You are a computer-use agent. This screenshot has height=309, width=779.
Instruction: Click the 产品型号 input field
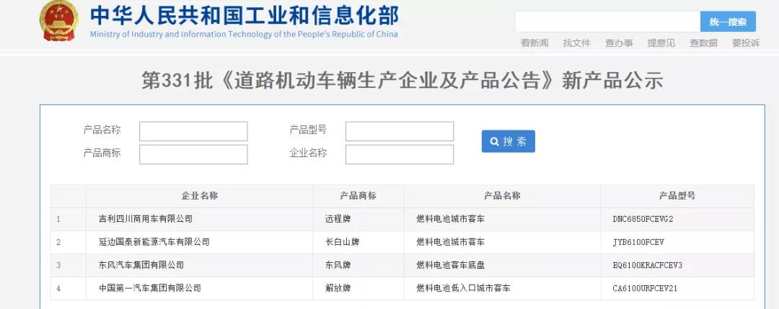point(400,131)
